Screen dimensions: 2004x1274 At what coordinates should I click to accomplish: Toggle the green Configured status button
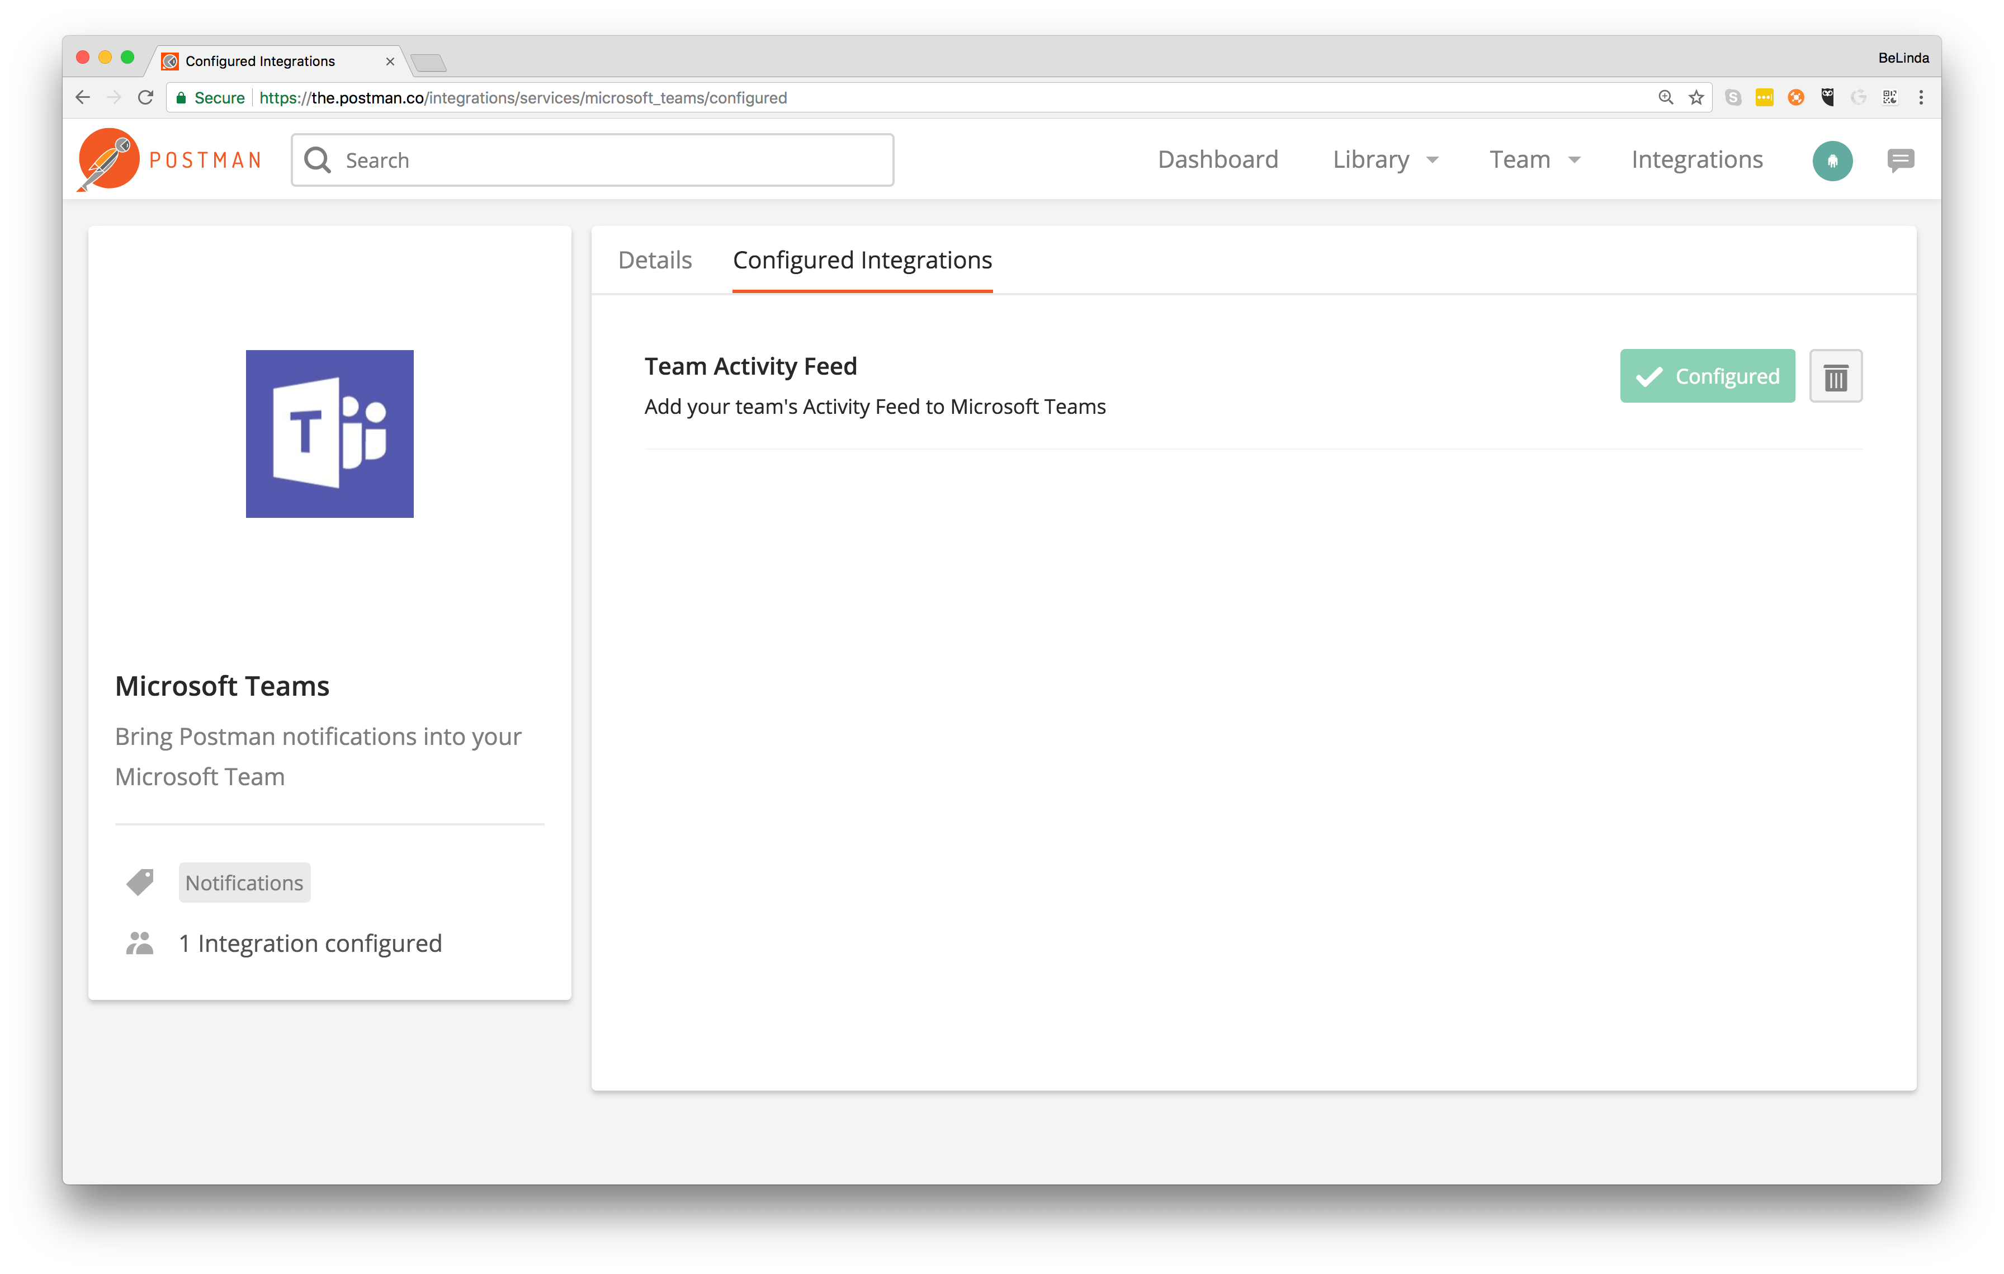[1707, 376]
